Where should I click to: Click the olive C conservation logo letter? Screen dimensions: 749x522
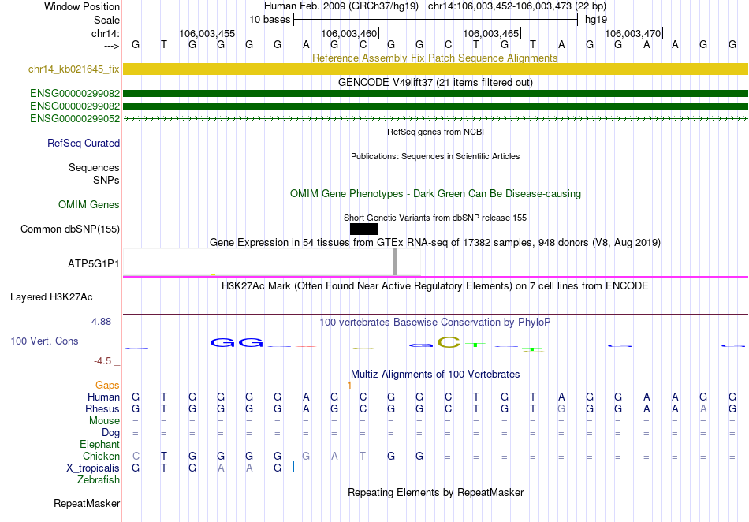449,342
